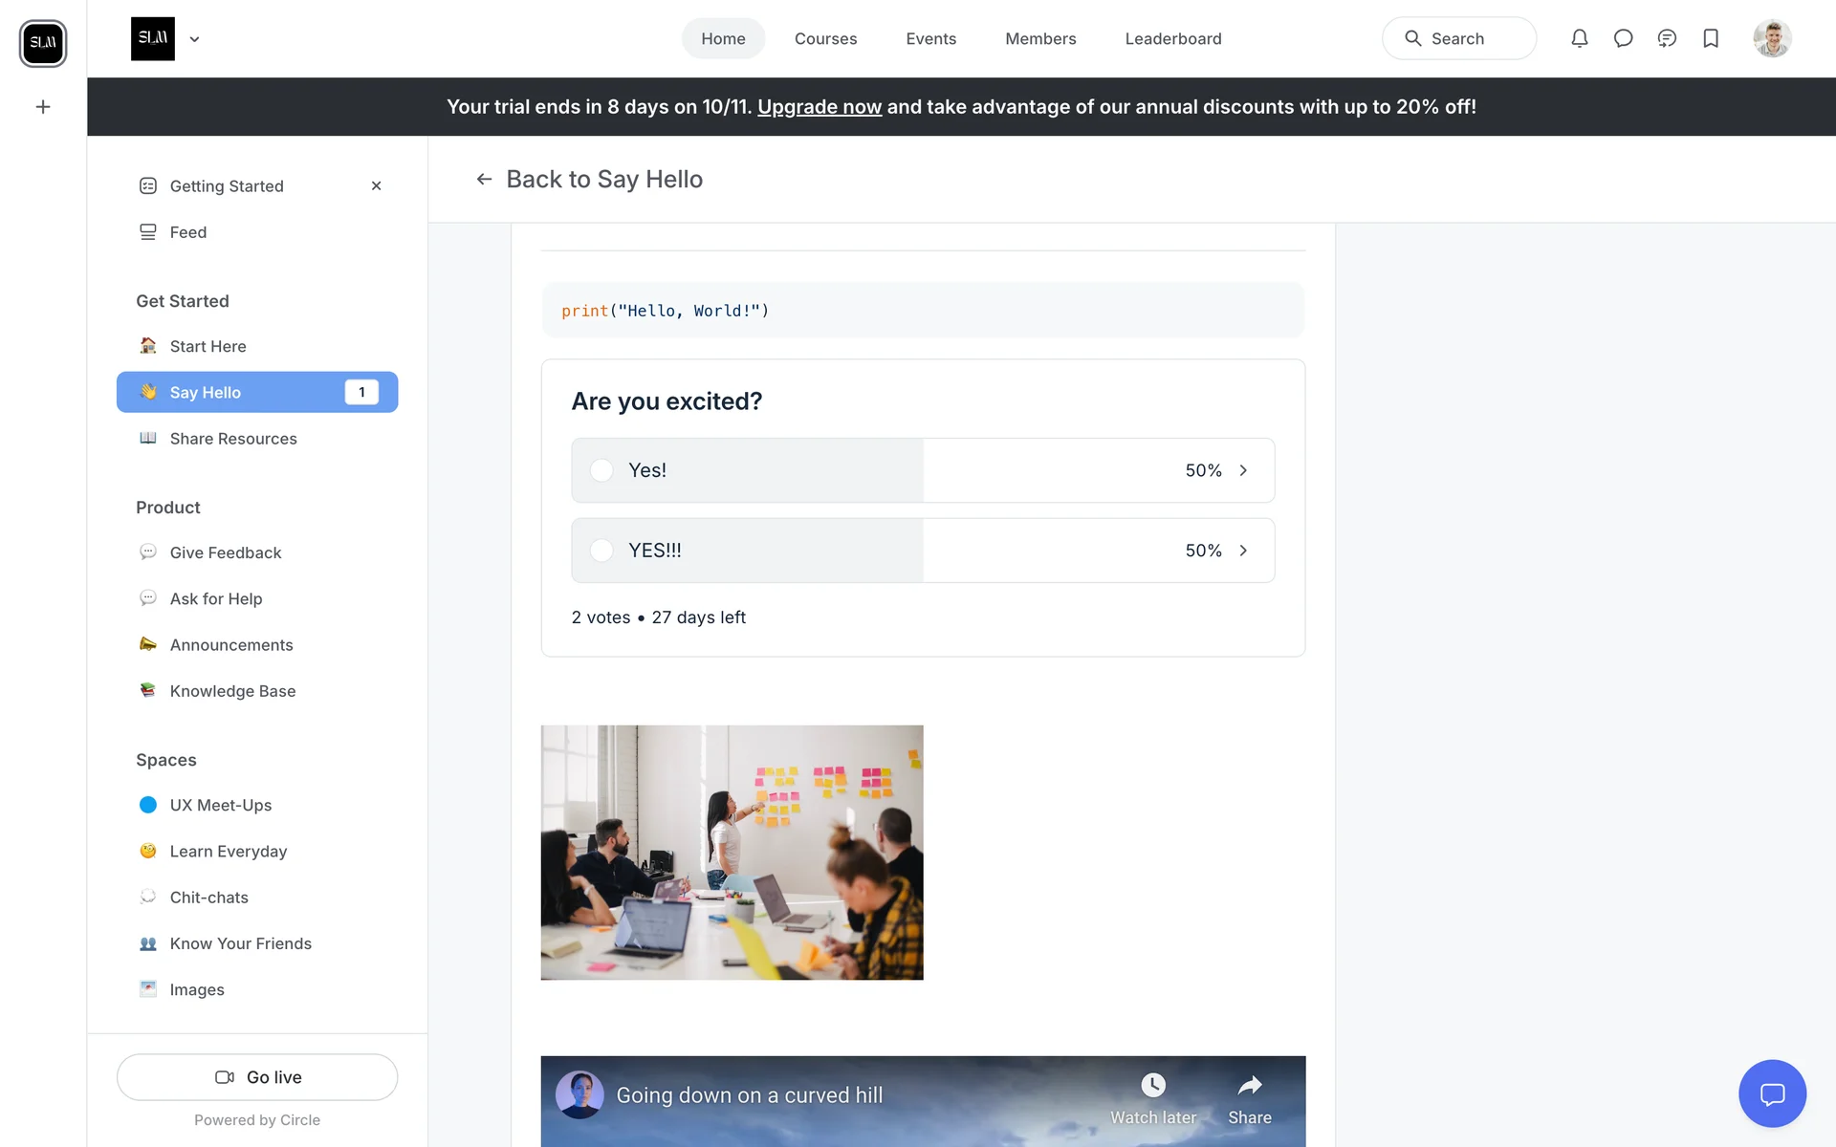The width and height of the screenshot is (1836, 1147).
Task: Expand Yes! poll results chevron
Action: click(x=1243, y=470)
